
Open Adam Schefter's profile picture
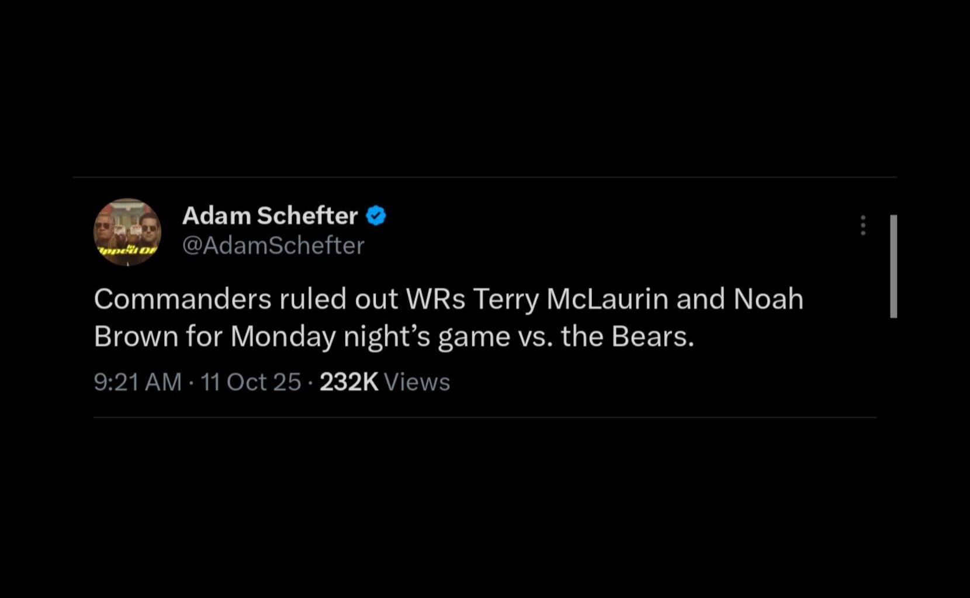127,231
